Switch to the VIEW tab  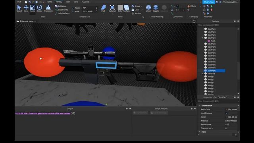point(76,2)
